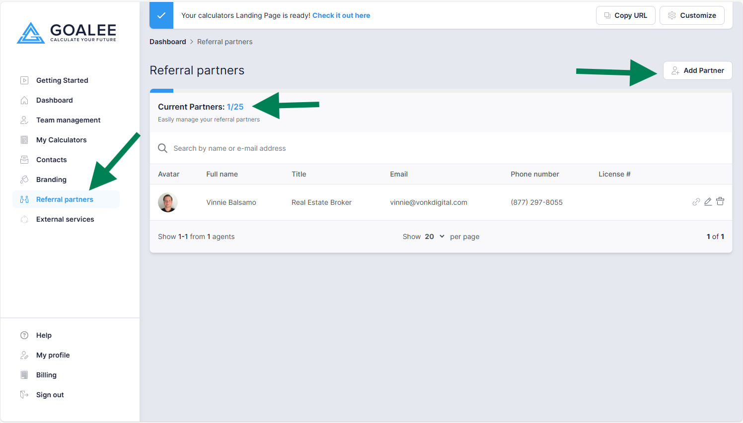Click the link icon in Vinnie Balsamo's row
743x423 pixels.
click(x=696, y=202)
